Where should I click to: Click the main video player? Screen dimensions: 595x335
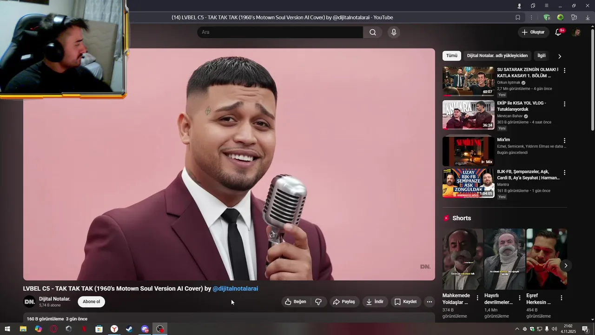click(x=229, y=164)
